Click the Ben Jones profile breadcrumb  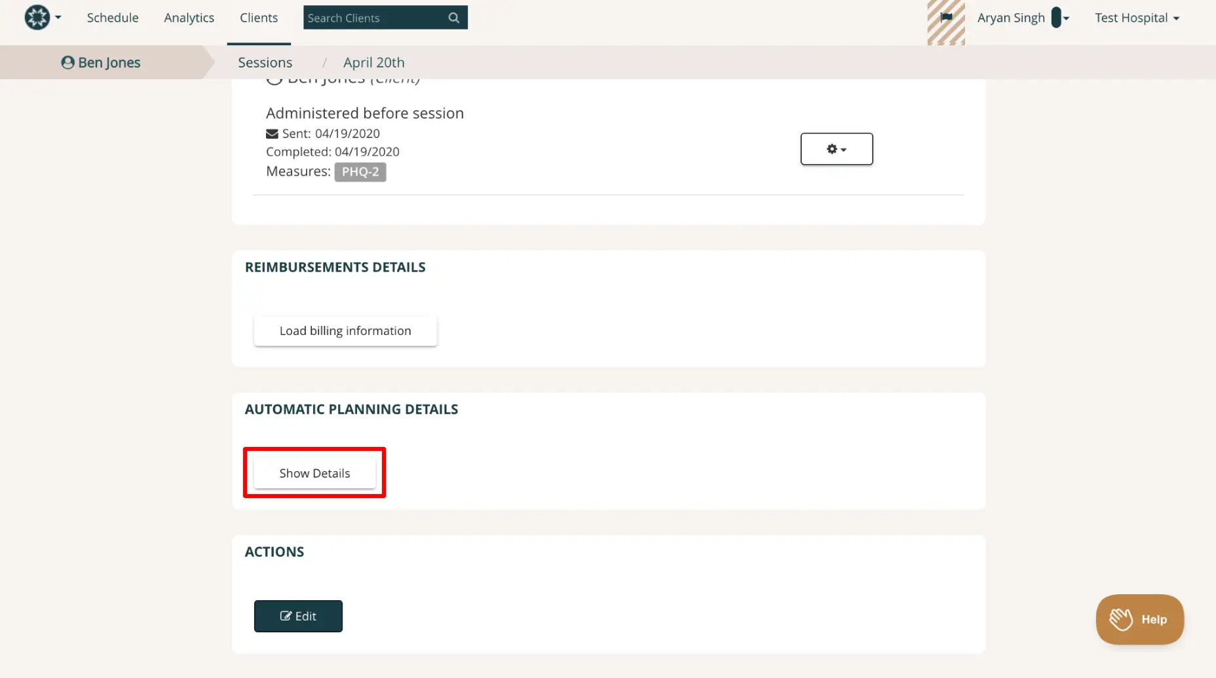[x=101, y=63]
